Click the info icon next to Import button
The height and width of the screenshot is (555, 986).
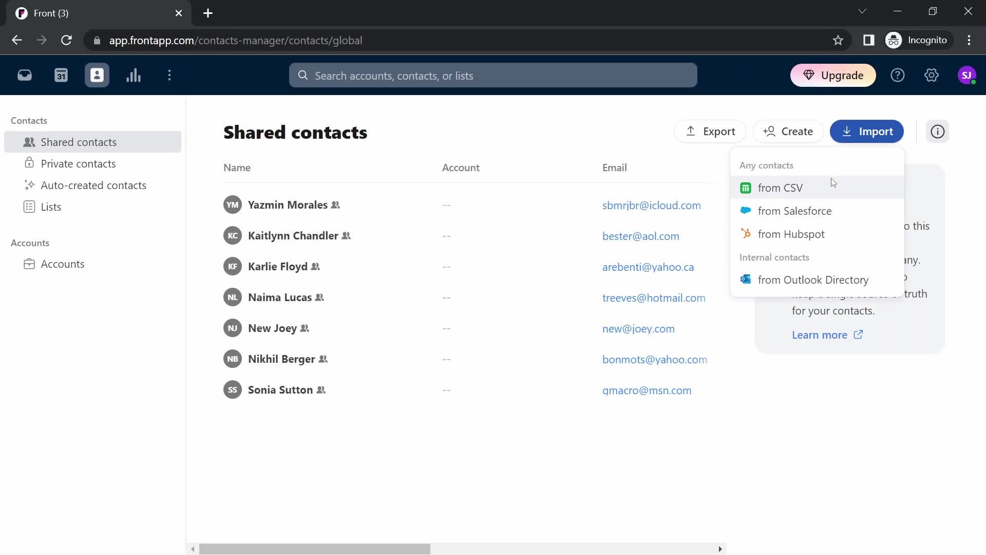[940, 132]
